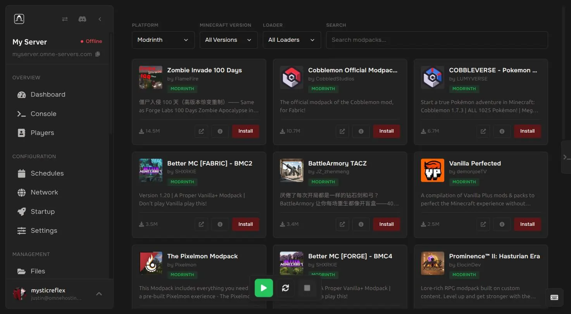The width and height of the screenshot is (571, 314).
Task: Click the Cobblemon Official Modpack logo
Action: (x=292, y=77)
